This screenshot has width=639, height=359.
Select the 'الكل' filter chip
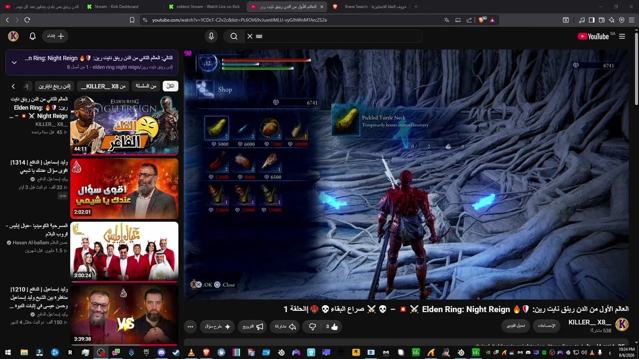pyautogui.click(x=170, y=86)
